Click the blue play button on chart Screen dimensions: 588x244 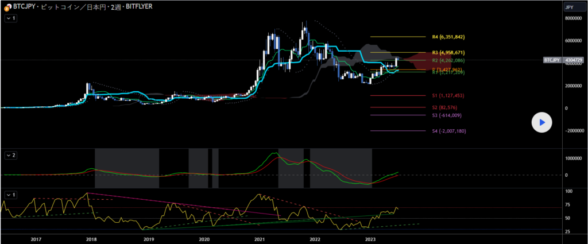click(x=541, y=122)
